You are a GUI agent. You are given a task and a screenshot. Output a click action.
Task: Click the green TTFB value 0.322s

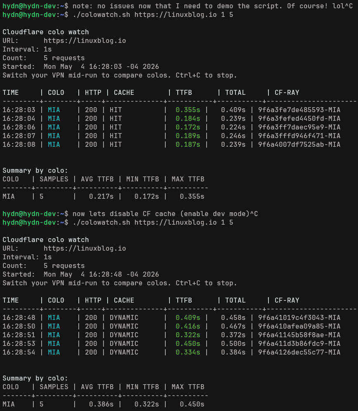(x=188, y=335)
